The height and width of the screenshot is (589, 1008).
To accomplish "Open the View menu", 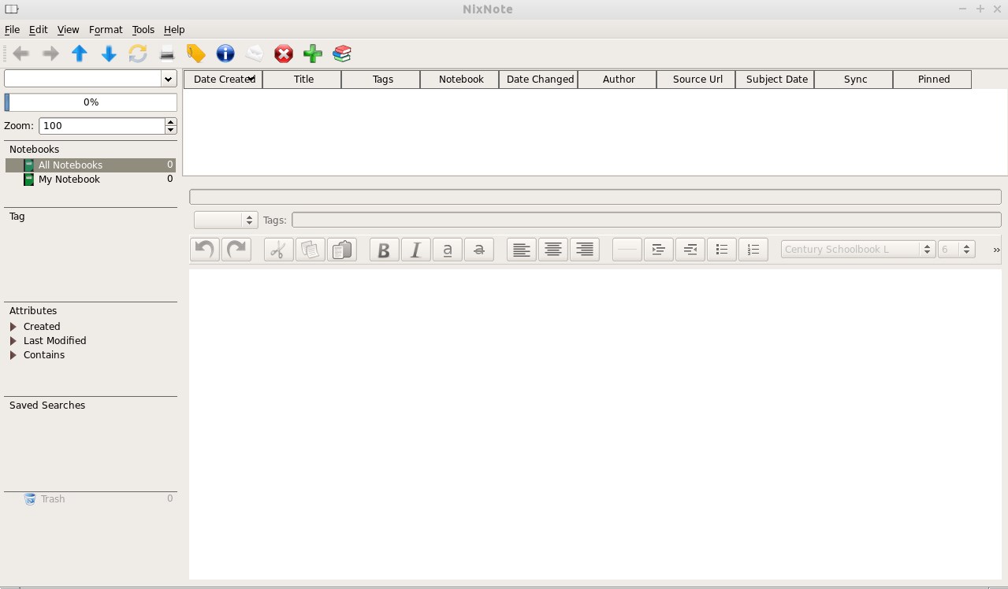I will click(68, 30).
